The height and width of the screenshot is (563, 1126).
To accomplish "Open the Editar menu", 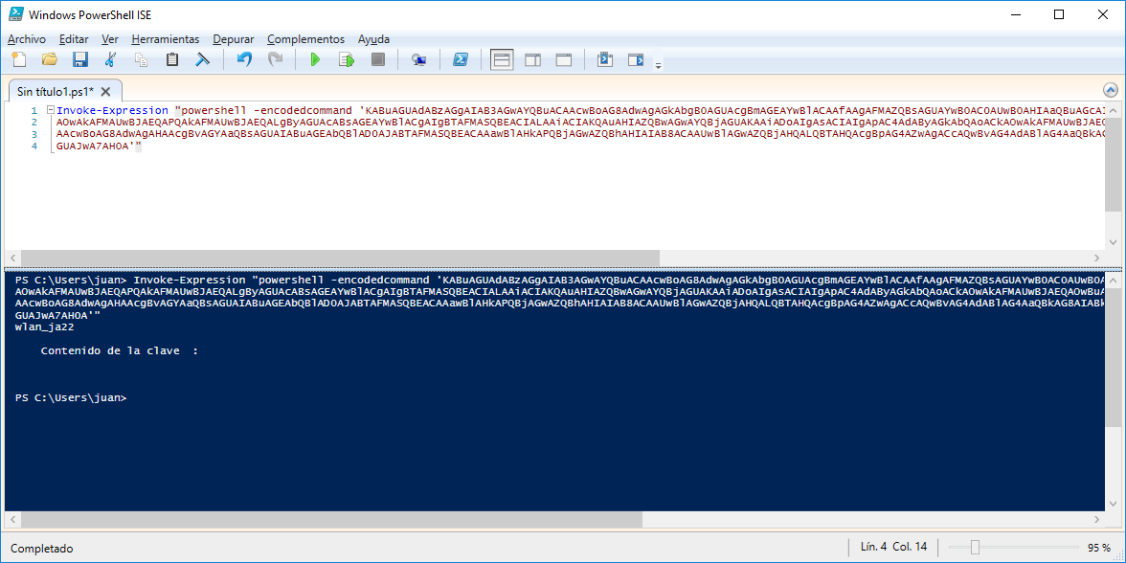I will (x=74, y=39).
